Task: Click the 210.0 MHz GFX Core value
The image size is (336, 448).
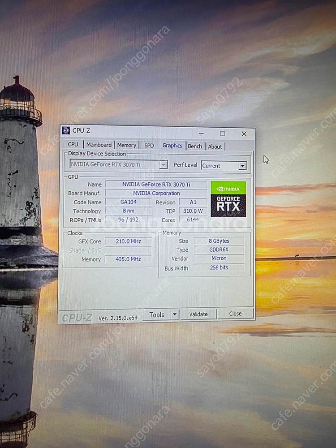Action: tap(128, 241)
